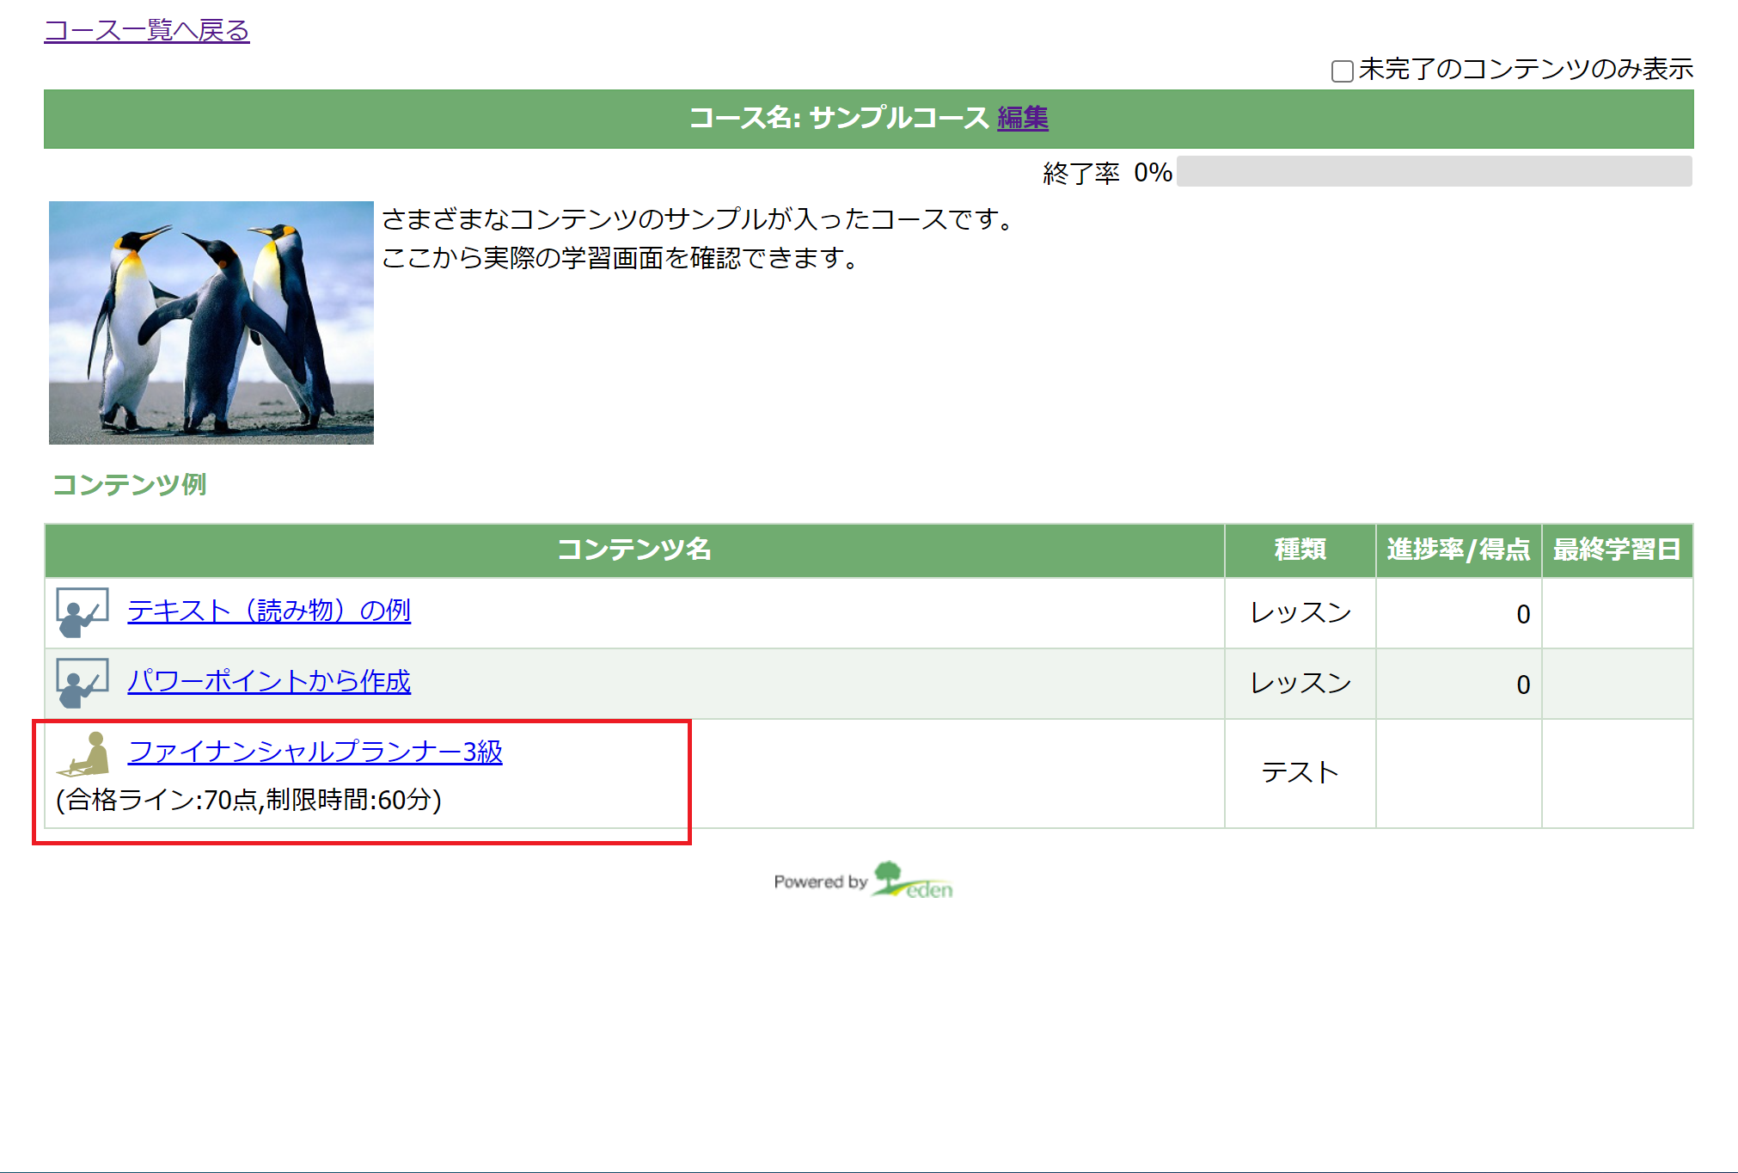
Task: Click the レッスン cell for パワーポイントから作成
Action: (x=1300, y=684)
